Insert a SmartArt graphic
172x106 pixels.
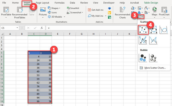pyautogui.click(x=73, y=8)
